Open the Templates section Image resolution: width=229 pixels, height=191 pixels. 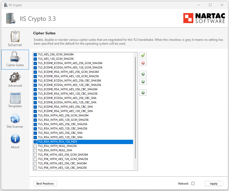(15, 100)
